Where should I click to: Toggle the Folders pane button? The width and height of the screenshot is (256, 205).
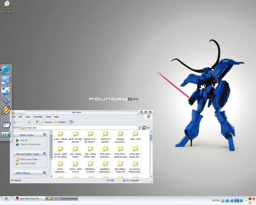(60, 122)
